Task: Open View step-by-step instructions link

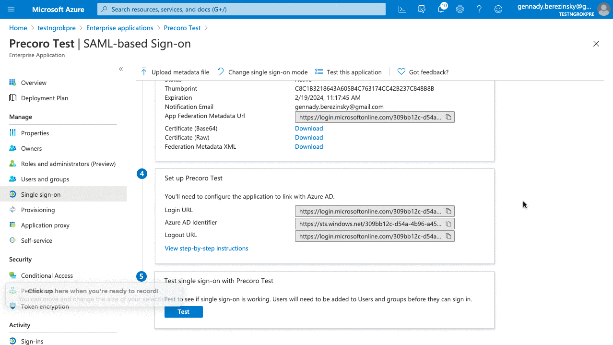Action: pos(206,248)
